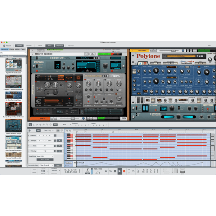
Task: Adjust the blue tempo slider in transport
Action: (x=92, y=171)
